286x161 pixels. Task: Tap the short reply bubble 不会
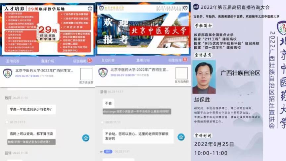[x=109, y=103]
